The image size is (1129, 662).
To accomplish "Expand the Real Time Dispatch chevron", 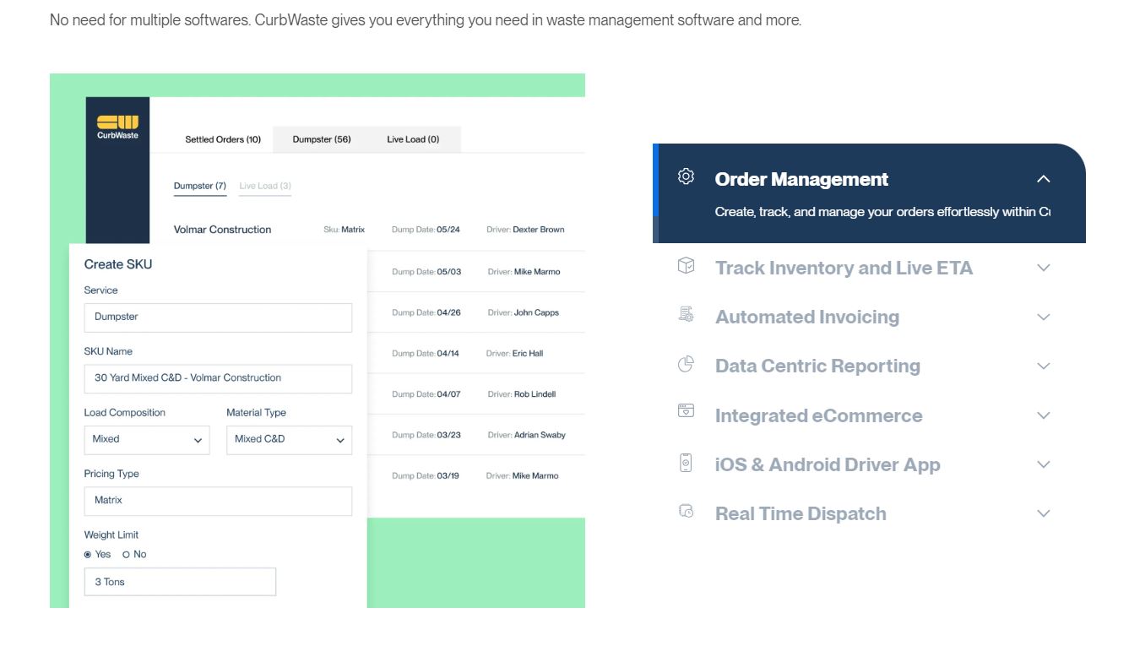I will [1044, 513].
